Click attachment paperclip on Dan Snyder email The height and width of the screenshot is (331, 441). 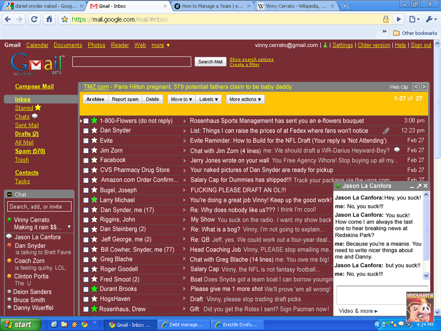click(386, 131)
